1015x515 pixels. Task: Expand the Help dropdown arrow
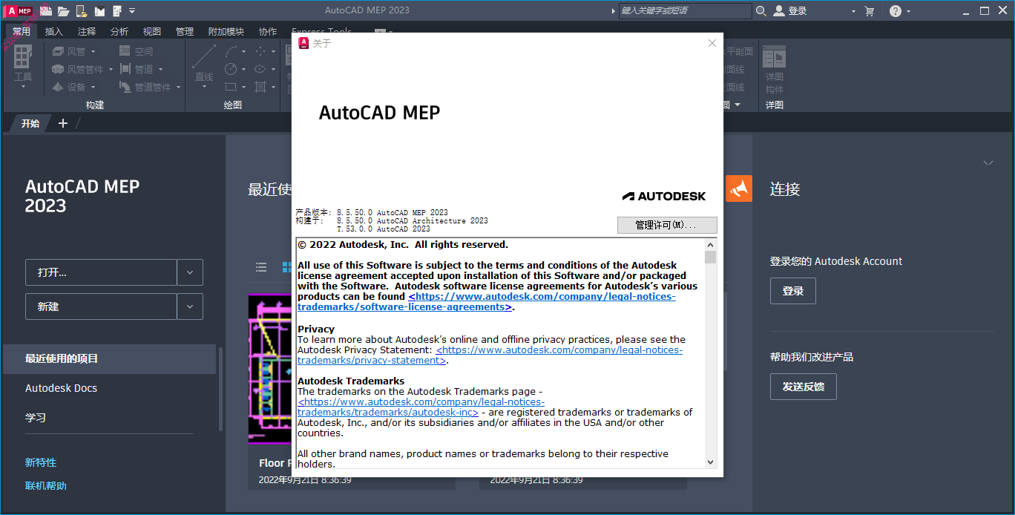click(908, 11)
